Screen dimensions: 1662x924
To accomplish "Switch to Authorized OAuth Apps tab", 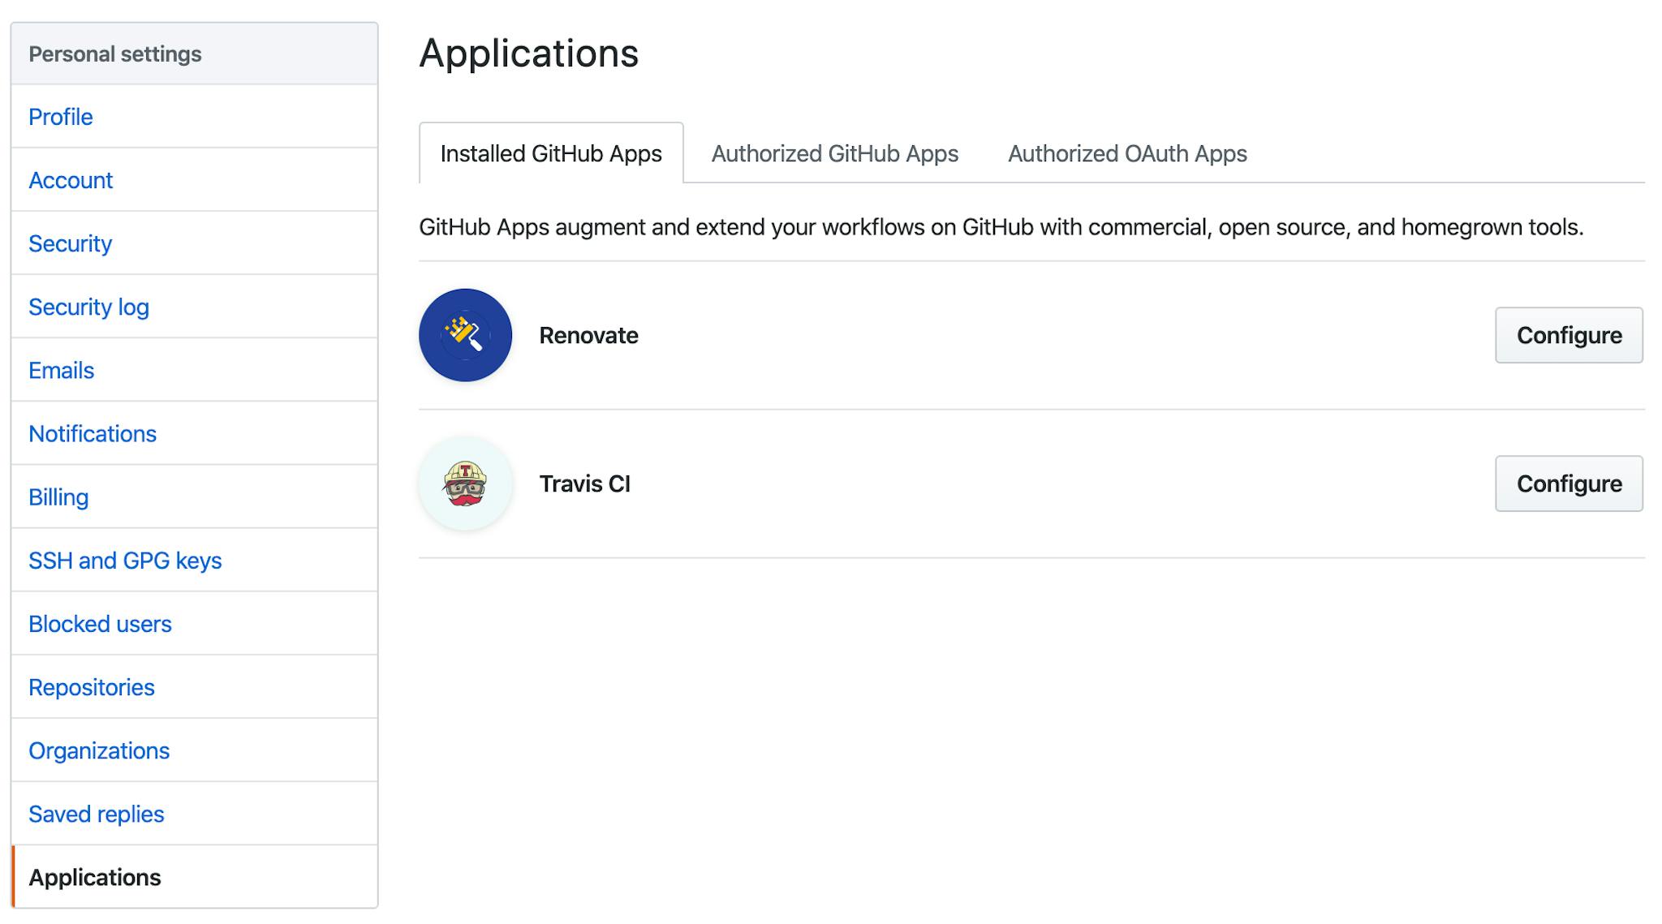I will click(x=1126, y=153).
